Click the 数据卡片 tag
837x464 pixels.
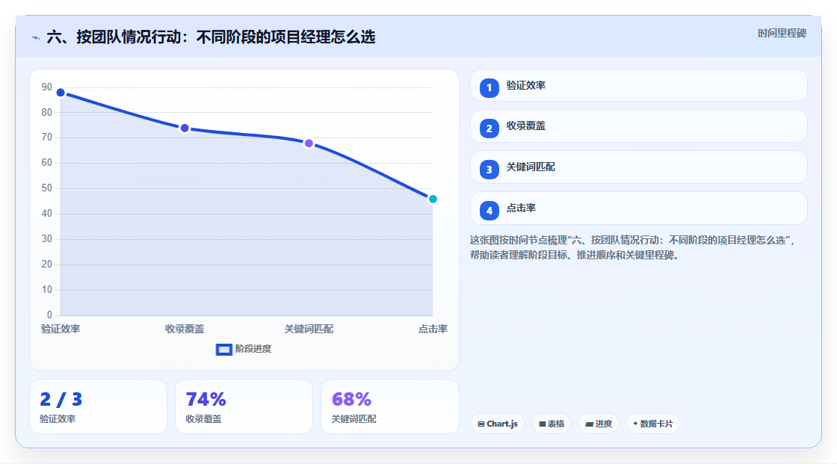653,424
